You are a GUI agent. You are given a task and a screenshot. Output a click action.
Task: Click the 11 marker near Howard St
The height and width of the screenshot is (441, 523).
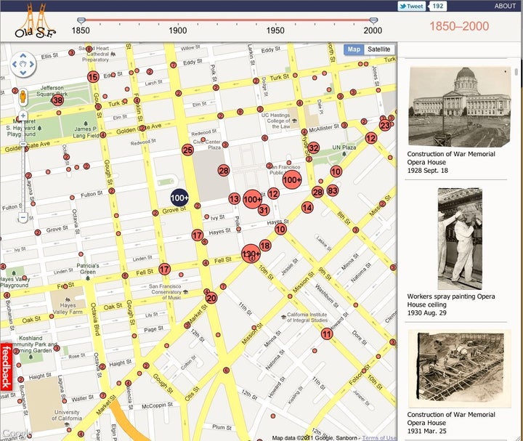[x=327, y=333]
